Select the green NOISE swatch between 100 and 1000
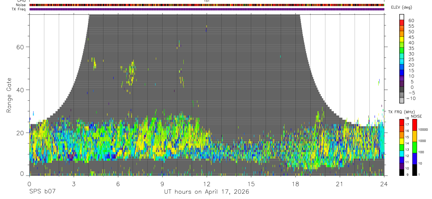 [414, 147]
